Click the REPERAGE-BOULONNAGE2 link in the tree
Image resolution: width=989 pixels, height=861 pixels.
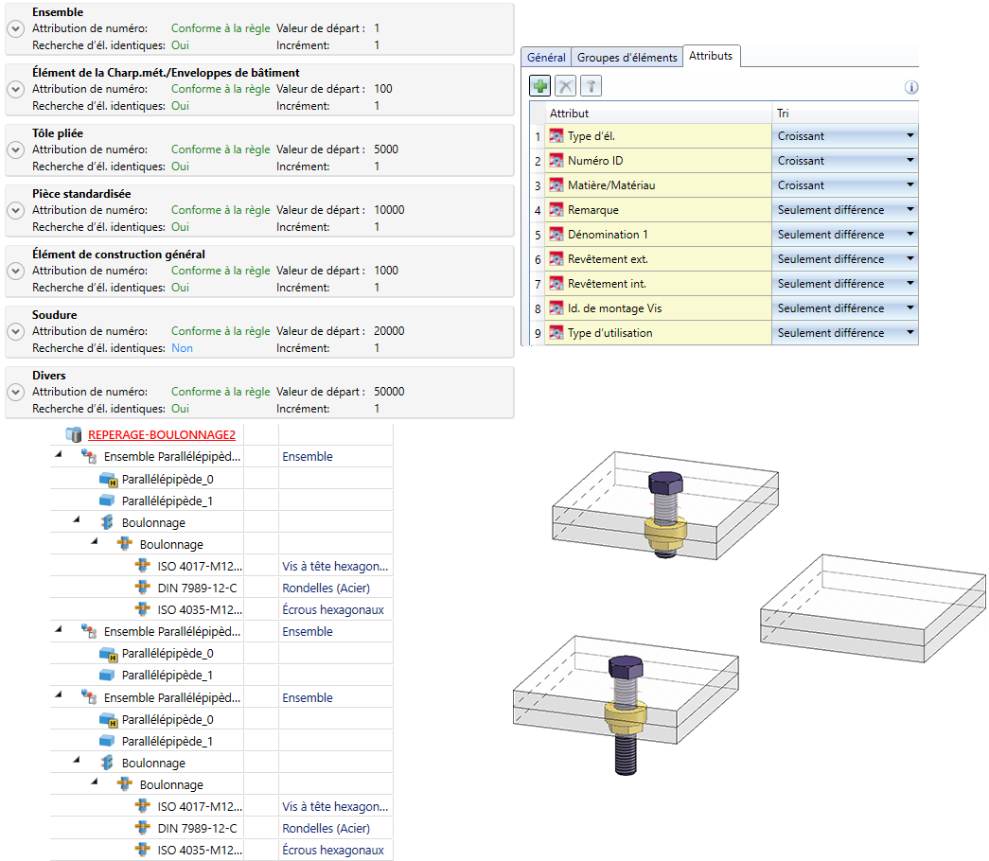point(161,435)
